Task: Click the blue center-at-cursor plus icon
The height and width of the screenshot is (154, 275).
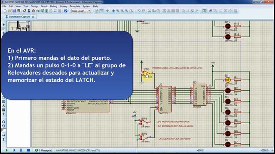Action: coord(113,11)
